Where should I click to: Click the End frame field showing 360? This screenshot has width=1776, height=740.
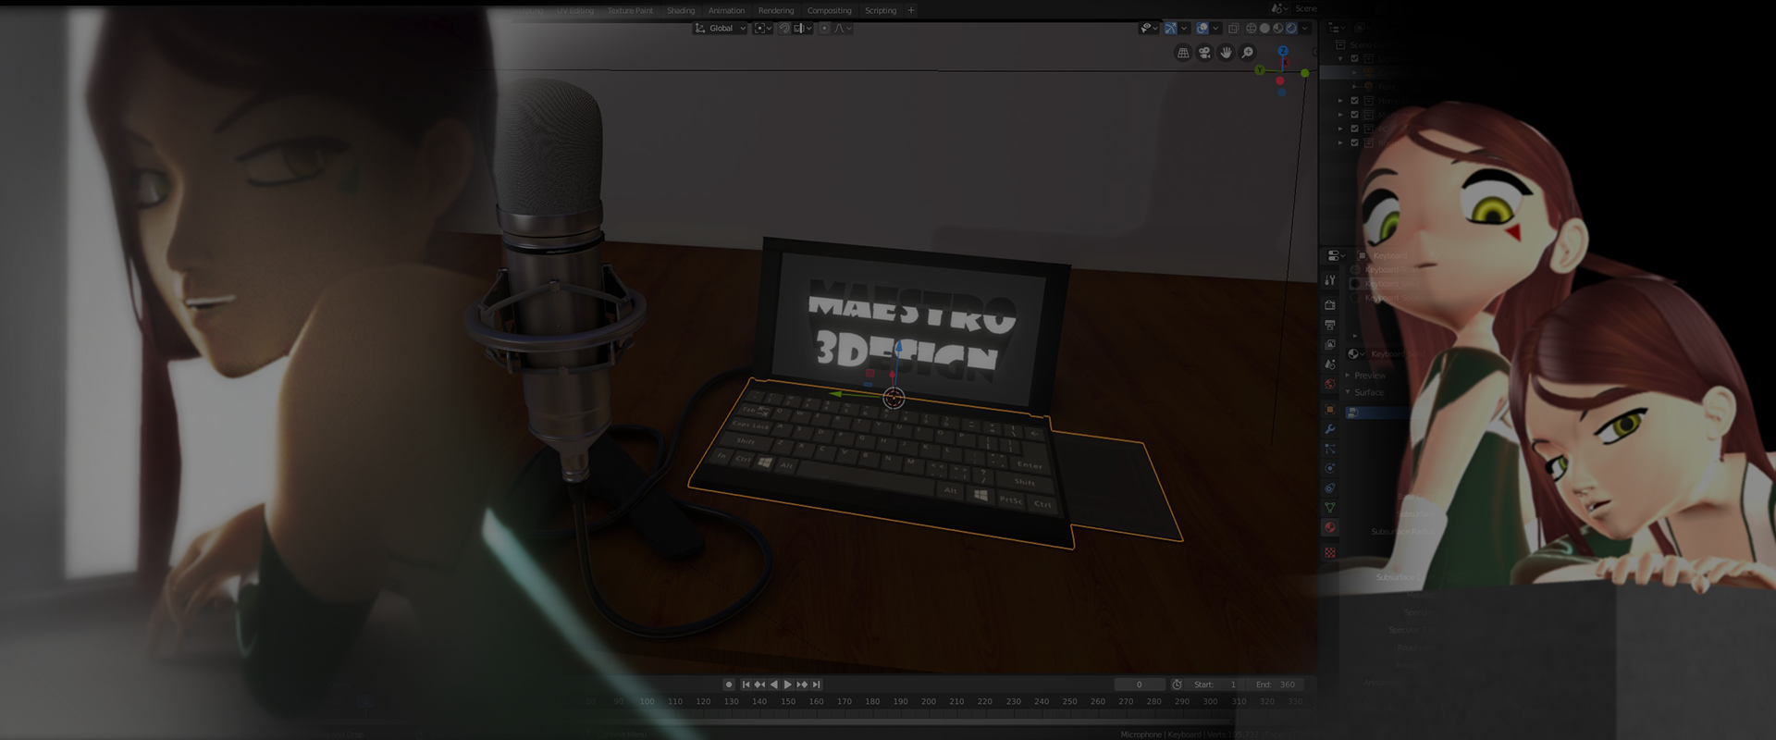[1276, 684]
